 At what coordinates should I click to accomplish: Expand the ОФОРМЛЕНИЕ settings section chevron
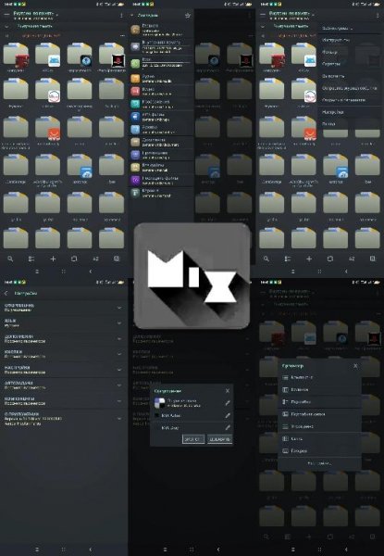(119, 308)
